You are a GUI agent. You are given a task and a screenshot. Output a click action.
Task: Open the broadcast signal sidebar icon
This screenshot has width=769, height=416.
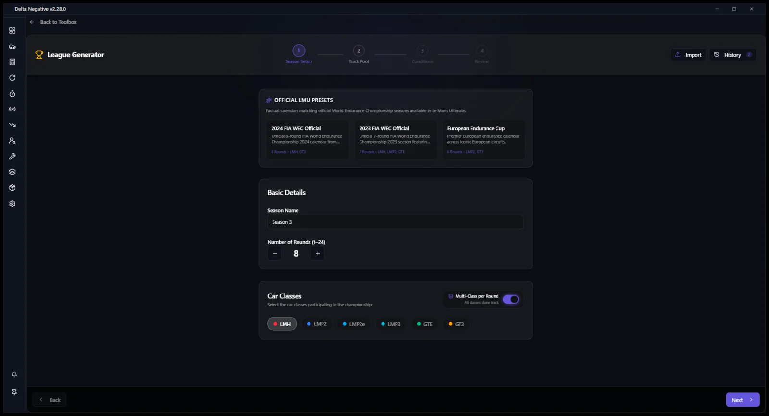tap(12, 110)
